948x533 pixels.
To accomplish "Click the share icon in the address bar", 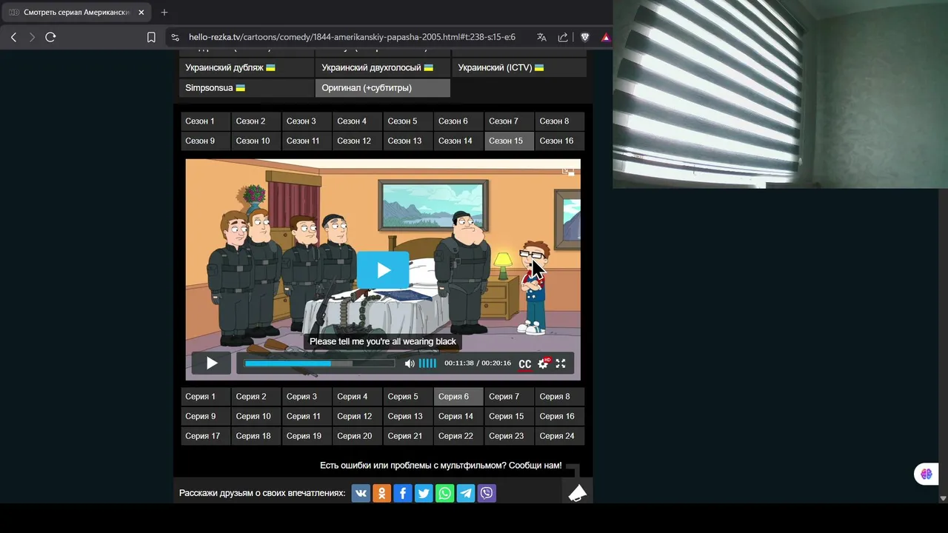I will (x=563, y=37).
